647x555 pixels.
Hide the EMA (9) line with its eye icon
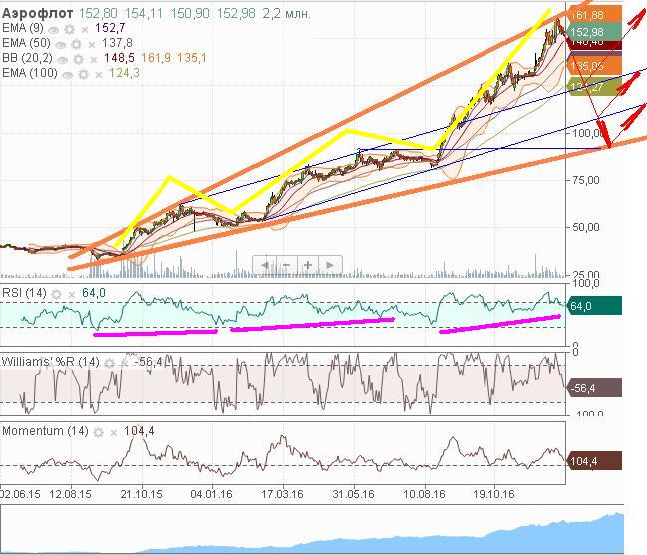click(x=53, y=30)
